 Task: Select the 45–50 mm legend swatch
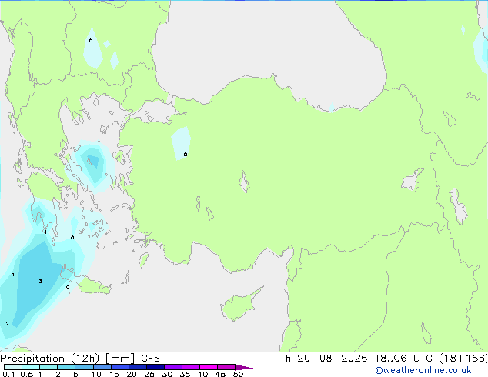(226, 367)
